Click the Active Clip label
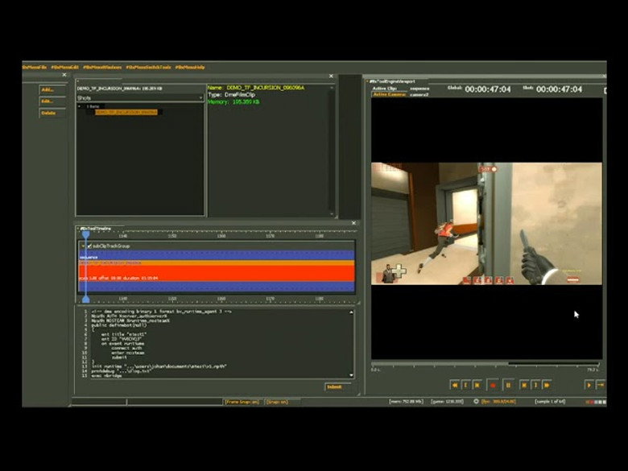 pyautogui.click(x=385, y=89)
